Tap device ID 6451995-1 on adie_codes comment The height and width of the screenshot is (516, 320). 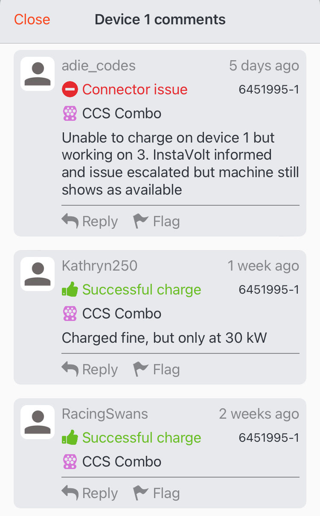[269, 90]
